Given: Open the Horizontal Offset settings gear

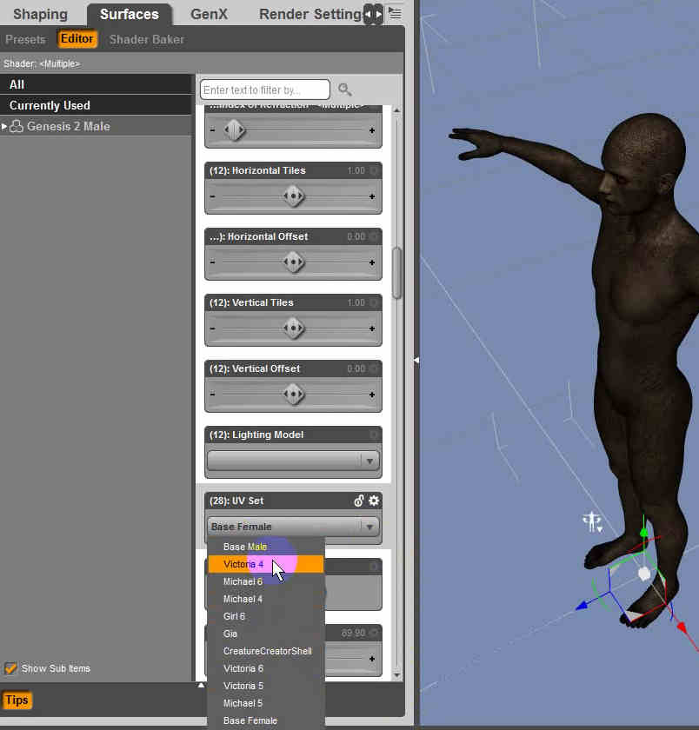Looking at the screenshot, I should [x=374, y=236].
